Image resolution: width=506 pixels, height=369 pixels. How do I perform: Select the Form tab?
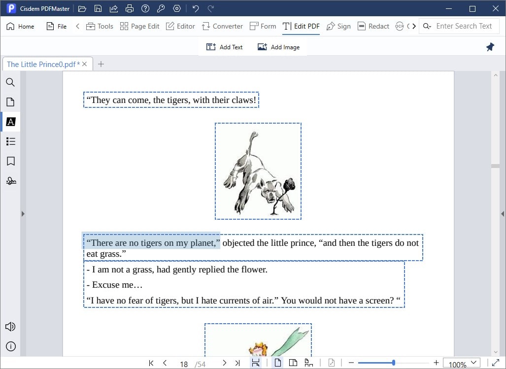263,26
